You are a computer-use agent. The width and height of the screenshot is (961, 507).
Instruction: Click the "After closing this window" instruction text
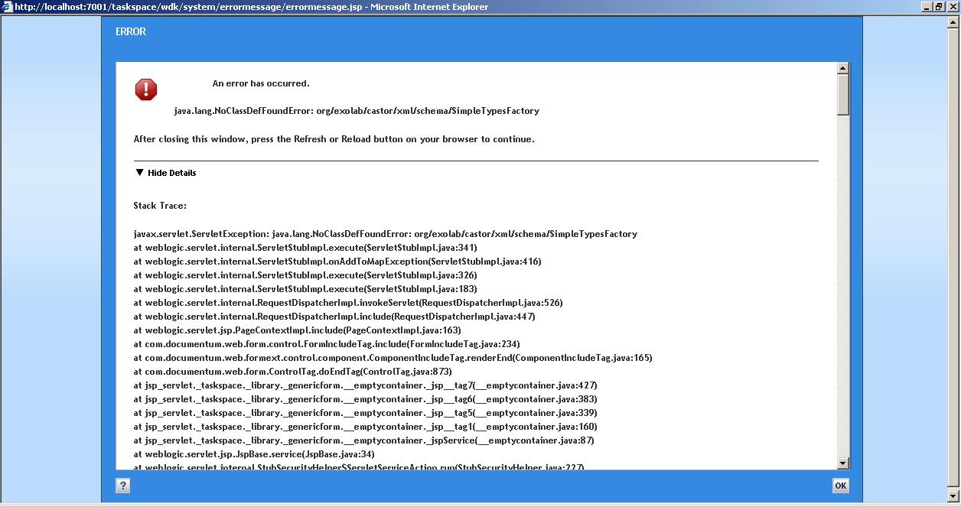(x=334, y=139)
